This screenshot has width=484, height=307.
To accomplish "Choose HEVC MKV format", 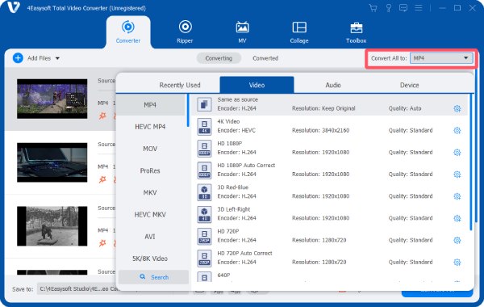I will point(150,215).
